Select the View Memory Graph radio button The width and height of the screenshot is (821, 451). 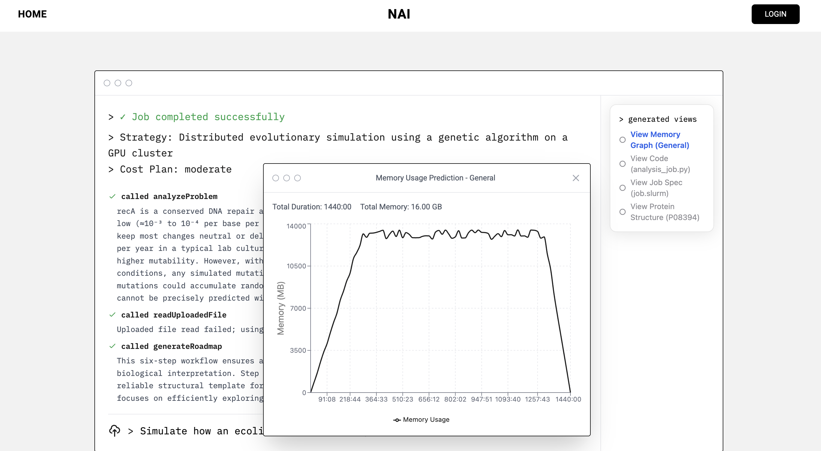(x=623, y=140)
